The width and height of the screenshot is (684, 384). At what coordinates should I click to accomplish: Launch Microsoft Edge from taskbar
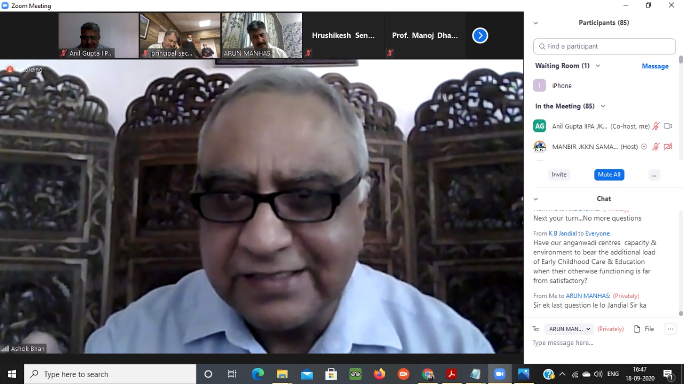(258, 374)
